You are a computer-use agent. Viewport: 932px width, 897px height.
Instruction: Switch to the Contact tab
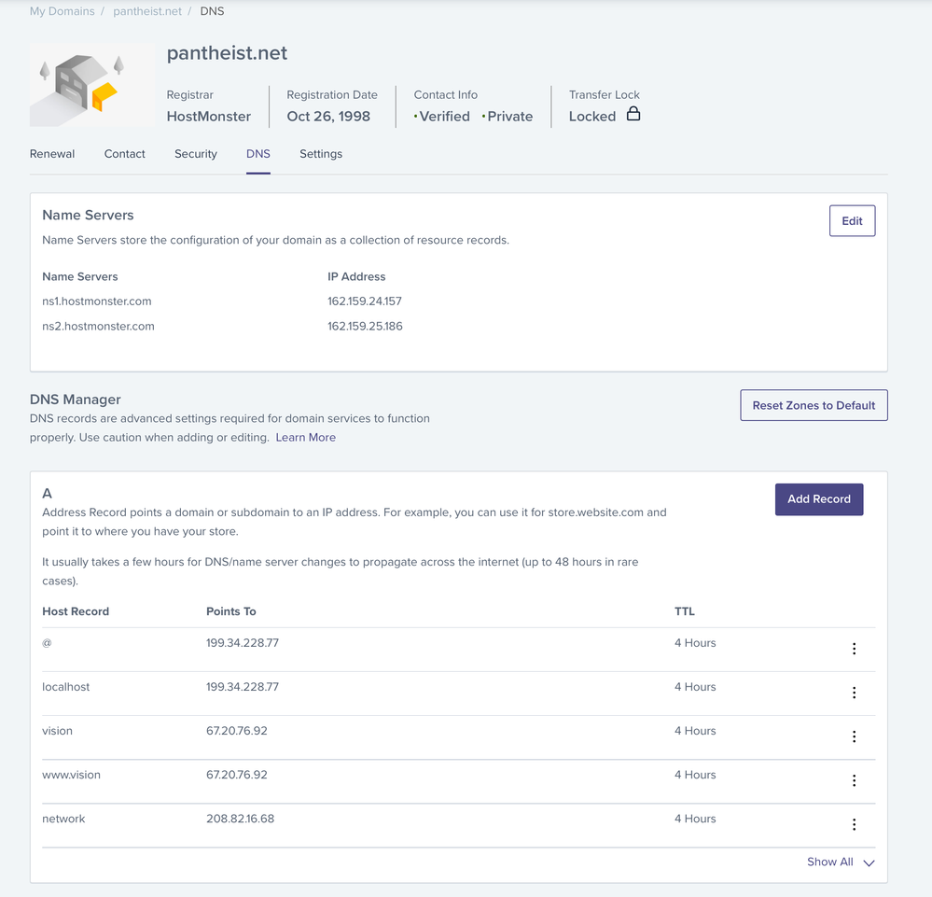coord(124,154)
